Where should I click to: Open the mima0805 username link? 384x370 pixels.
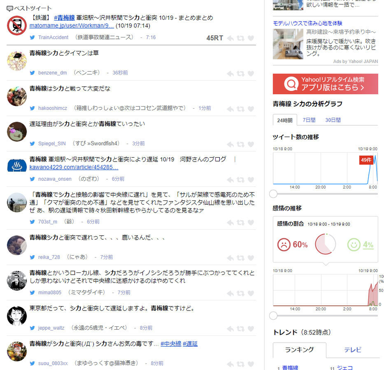point(50,293)
